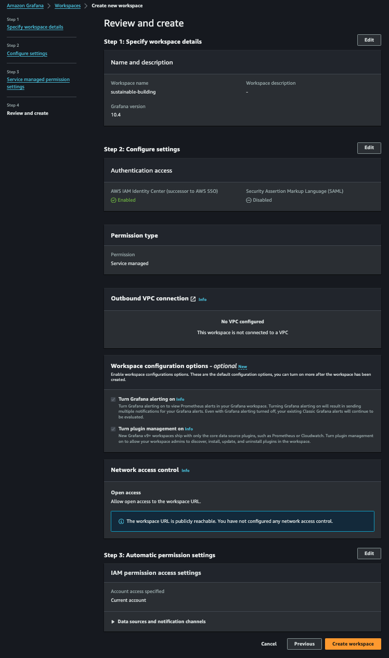The image size is (389, 658).
Task: Open Step 2 Configure settings link
Action: pos(27,54)
